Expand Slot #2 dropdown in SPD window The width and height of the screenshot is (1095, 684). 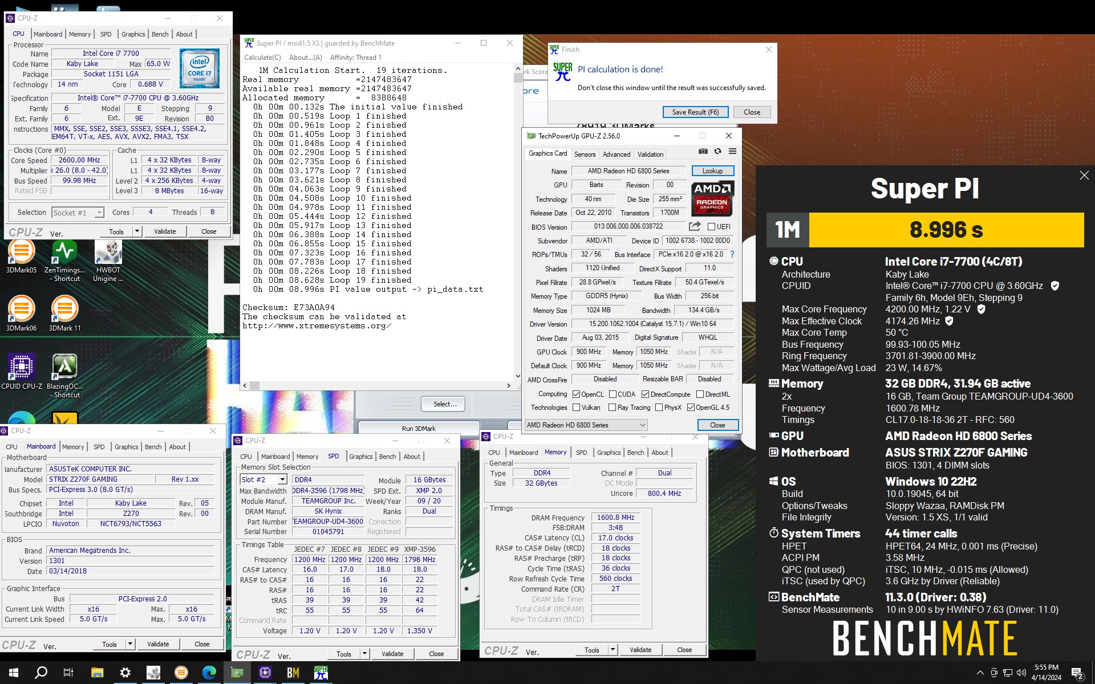point(282,480)
